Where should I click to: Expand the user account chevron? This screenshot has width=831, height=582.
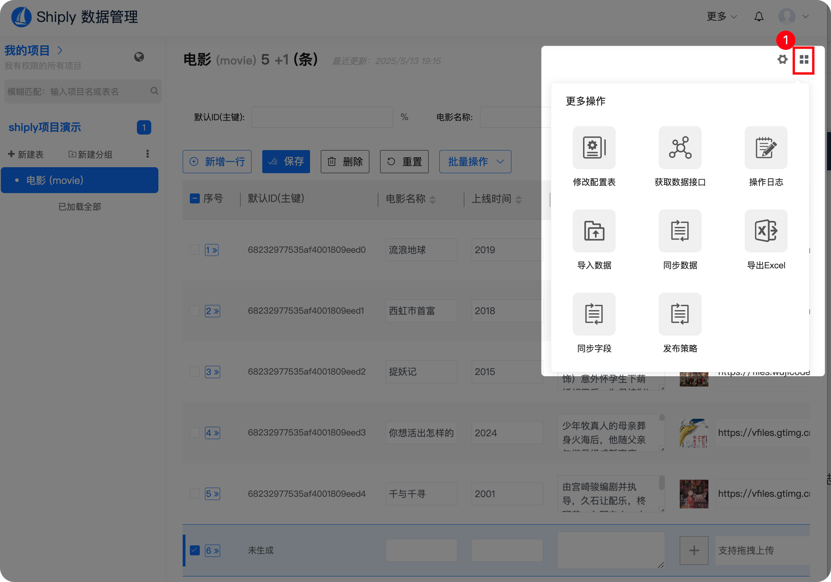[x=806, y=16]
